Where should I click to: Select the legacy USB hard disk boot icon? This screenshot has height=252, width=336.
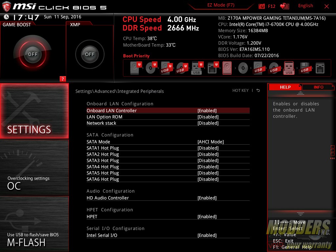point(258,68)
